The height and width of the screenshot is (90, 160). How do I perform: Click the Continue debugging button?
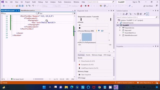pos(73,6)
